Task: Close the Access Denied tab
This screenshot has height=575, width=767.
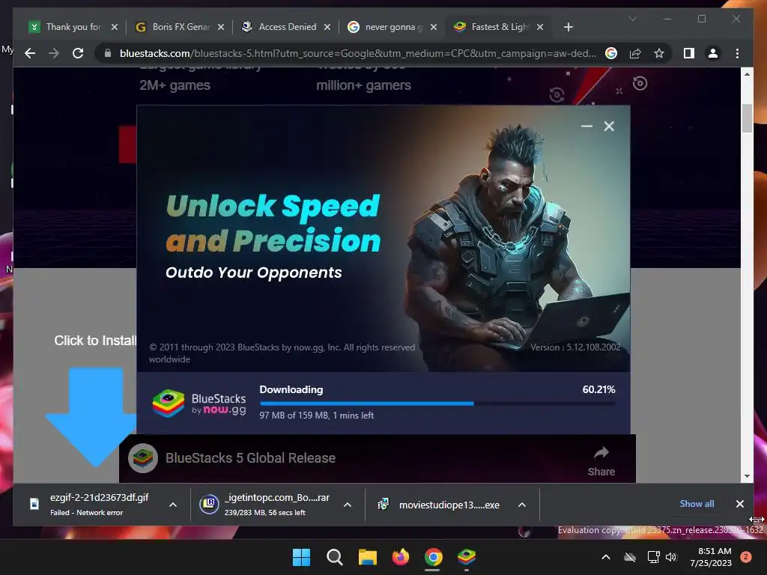Action: click(x=327, y=27)
